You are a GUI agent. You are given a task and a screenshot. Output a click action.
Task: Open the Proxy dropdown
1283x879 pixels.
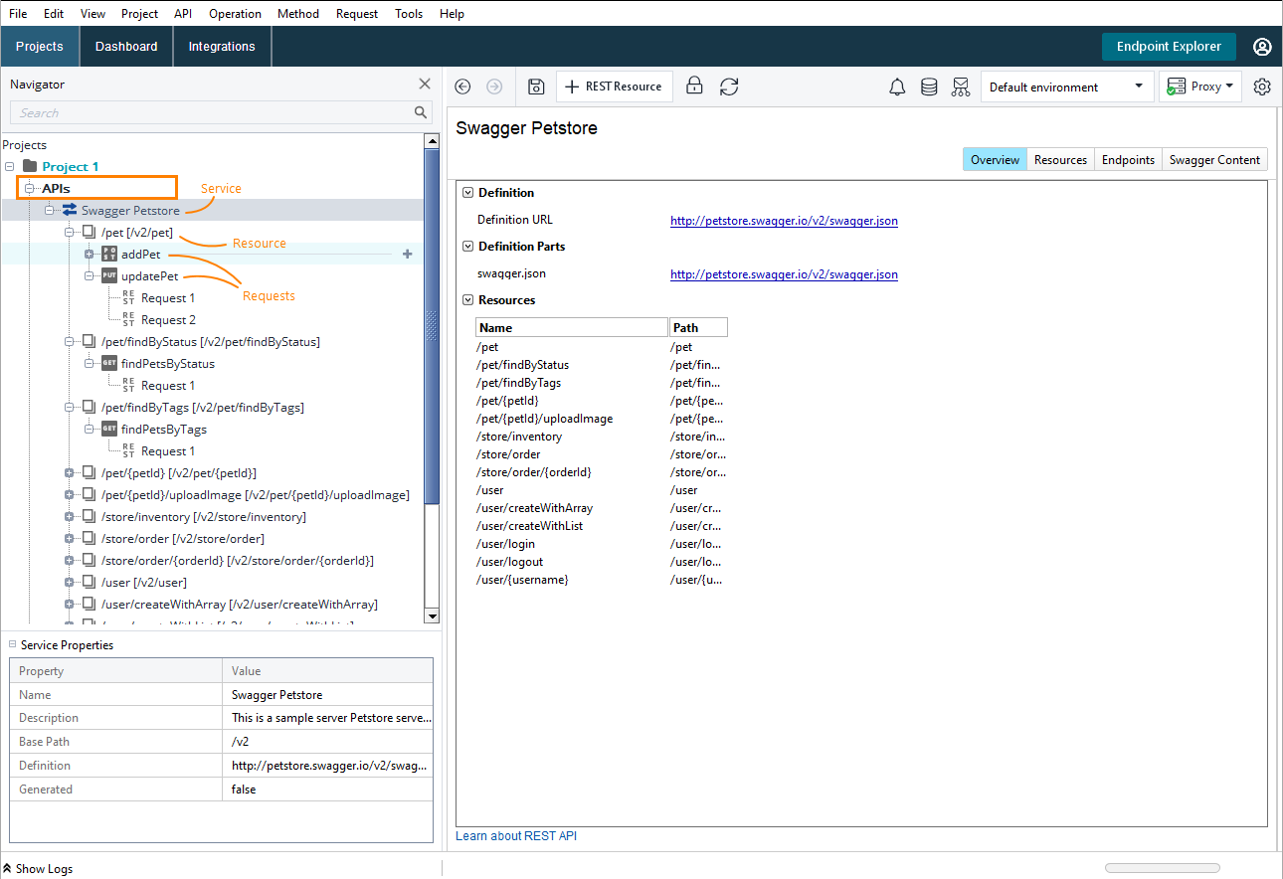pyautogui.click(x=1200, y=87)
